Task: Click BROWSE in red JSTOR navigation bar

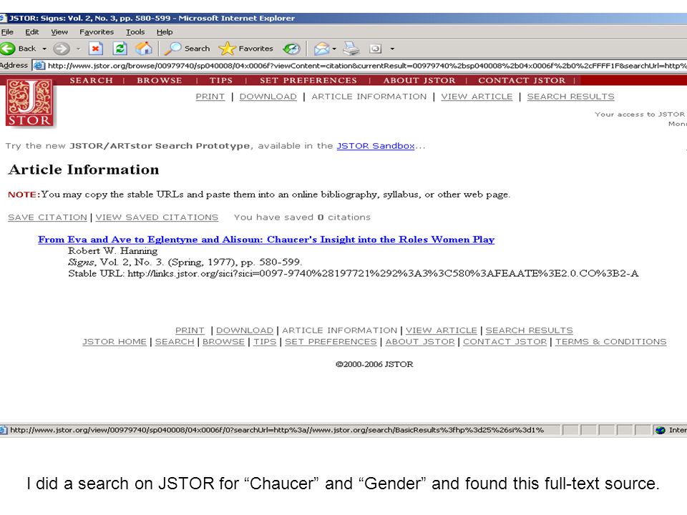Action: 159,81
